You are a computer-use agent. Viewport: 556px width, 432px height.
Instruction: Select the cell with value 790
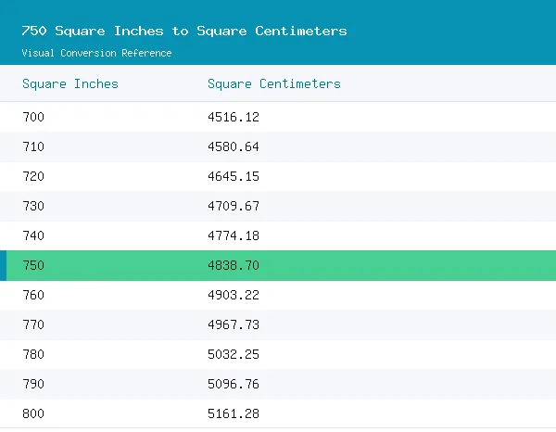pyautogui.click(x=33, y=384)
